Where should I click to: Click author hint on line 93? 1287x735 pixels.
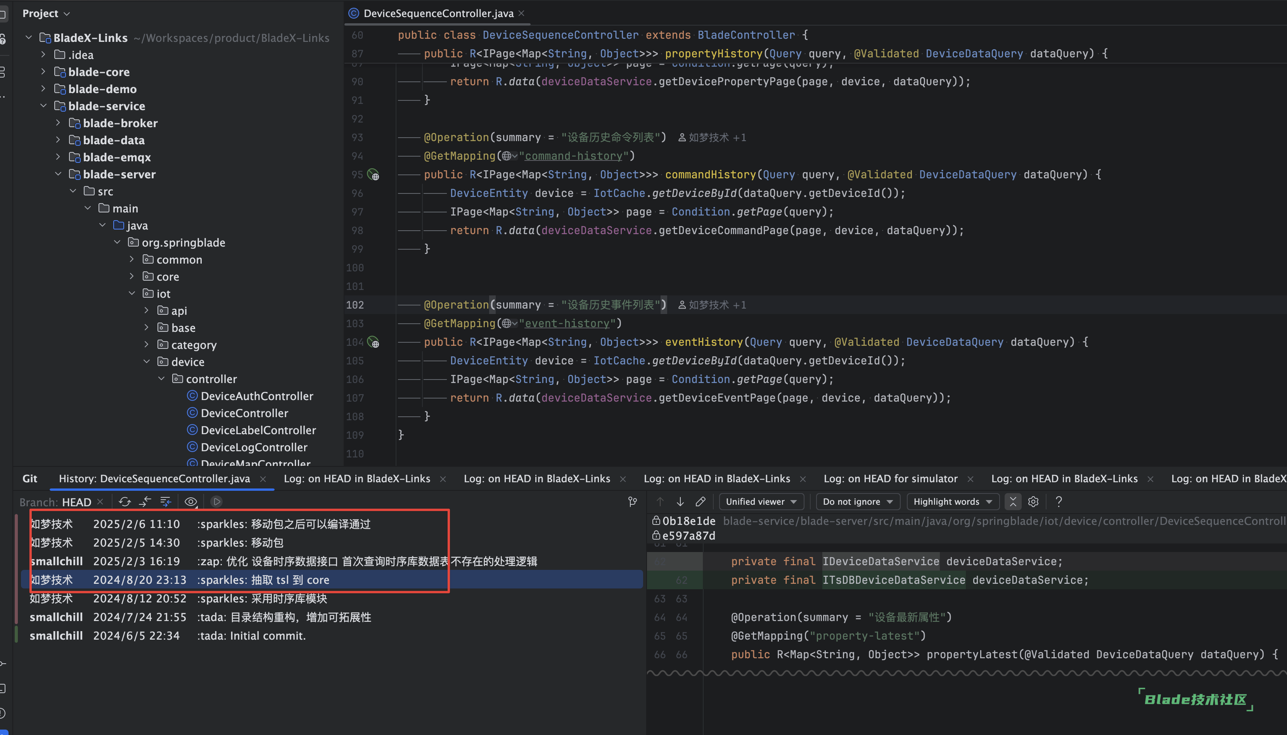coord(712,138)
